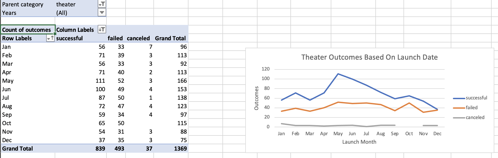
Task: Click the successful column header
Action: coord(70,38)
